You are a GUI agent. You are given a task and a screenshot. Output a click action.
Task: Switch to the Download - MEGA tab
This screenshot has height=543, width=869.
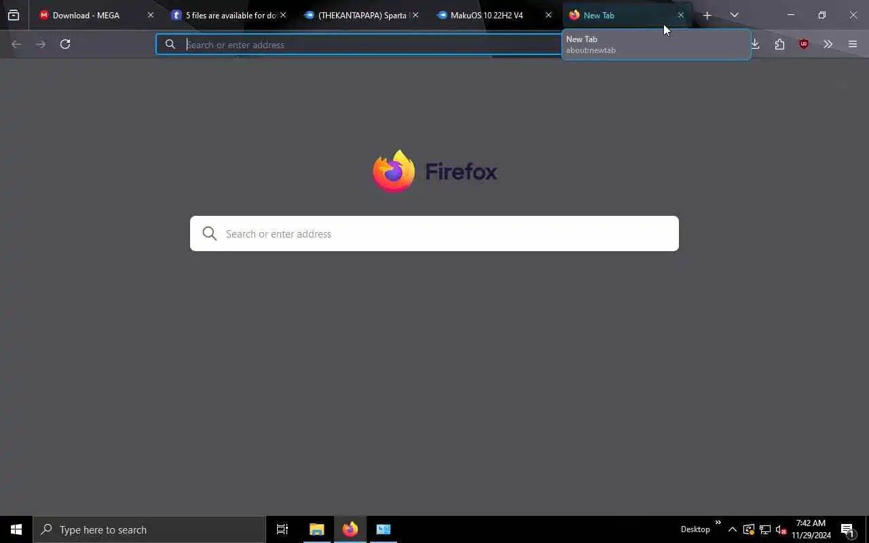click(x=97, y=15)
